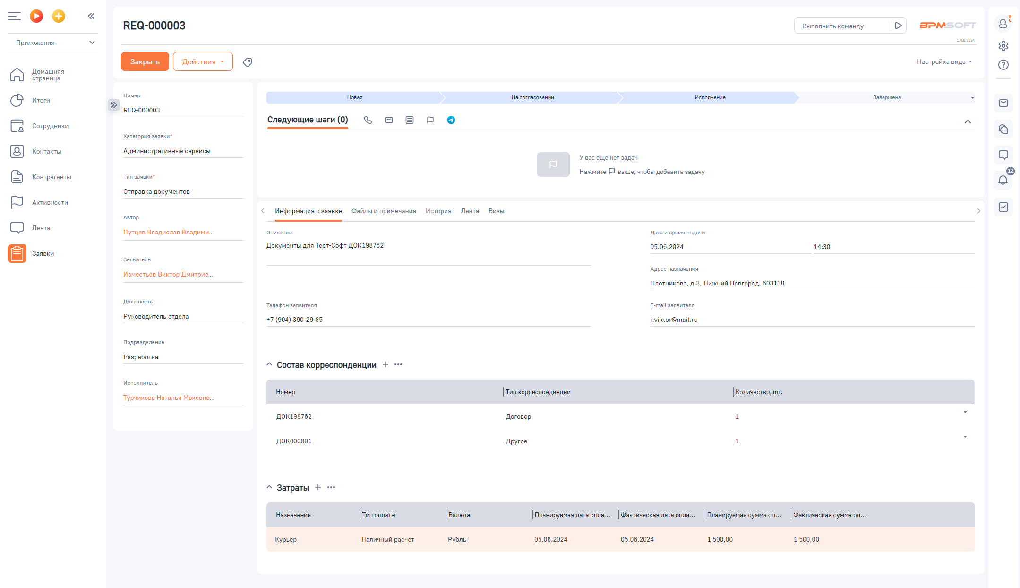1020x588 pixels.
Task: Add a row to Затраты
Action: (318, 487)
